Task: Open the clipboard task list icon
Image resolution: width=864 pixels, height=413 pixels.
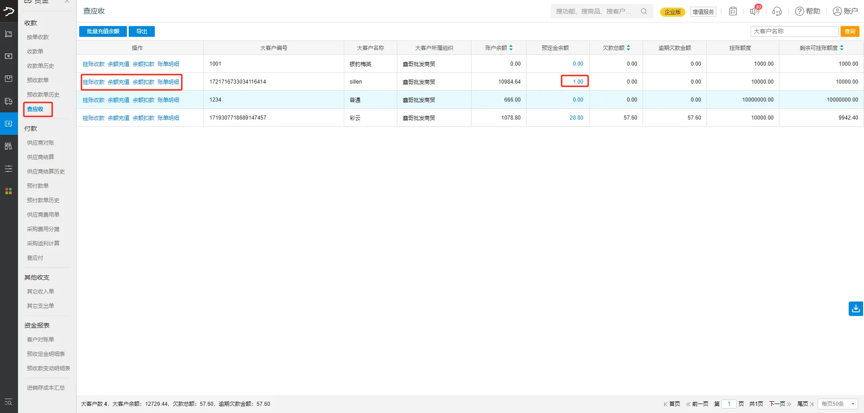Action: tap(733, 11)
